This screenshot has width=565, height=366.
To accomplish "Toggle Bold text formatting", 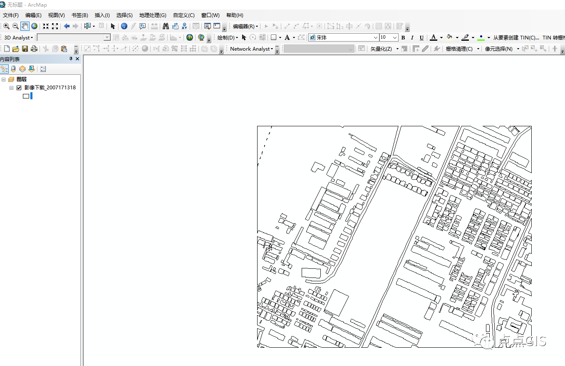I will 403,37.
